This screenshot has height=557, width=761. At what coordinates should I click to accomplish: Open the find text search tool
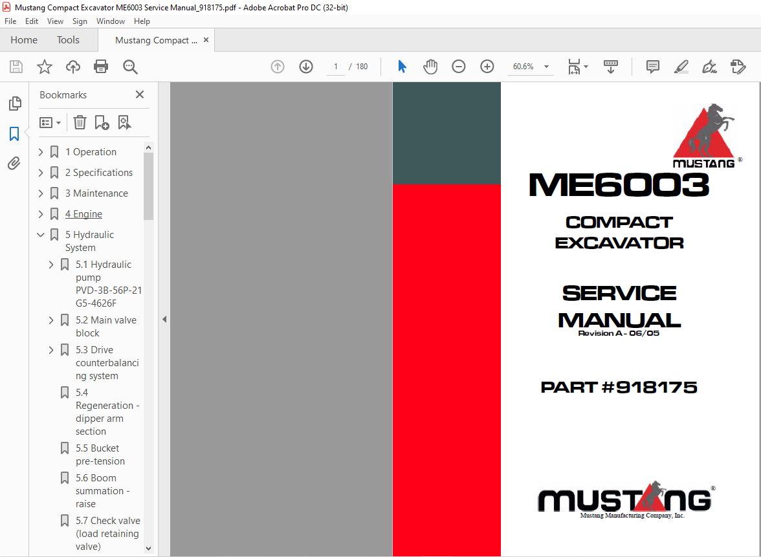(x=130, y=67)
